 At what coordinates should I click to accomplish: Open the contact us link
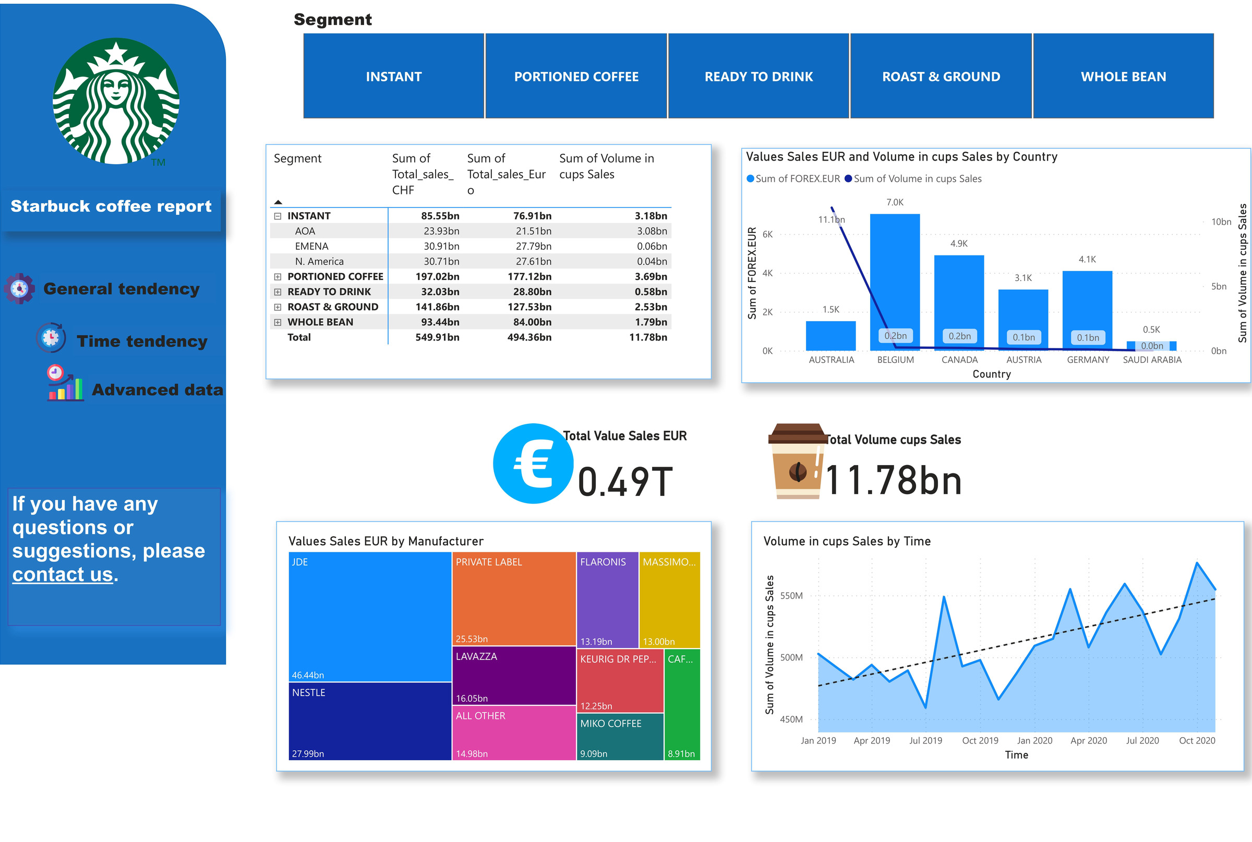click(63, 575)
